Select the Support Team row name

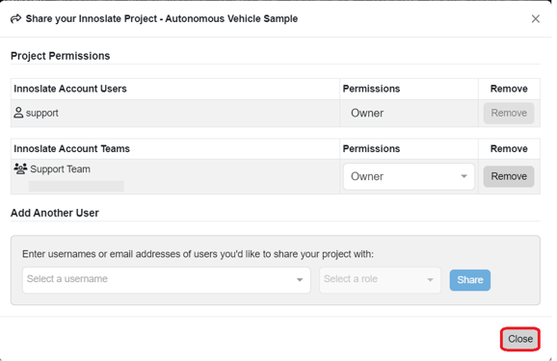60,169
